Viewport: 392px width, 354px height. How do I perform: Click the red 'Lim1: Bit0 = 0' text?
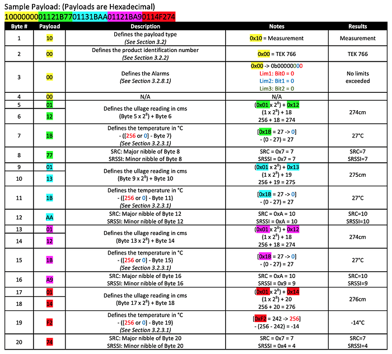[277, 73]
